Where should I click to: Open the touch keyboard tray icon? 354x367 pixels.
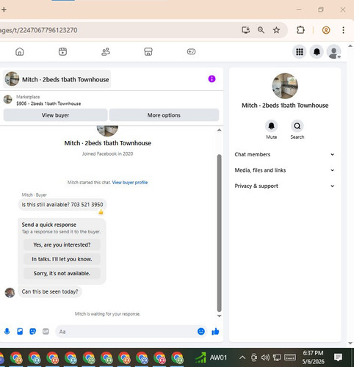tap(290, 357)
